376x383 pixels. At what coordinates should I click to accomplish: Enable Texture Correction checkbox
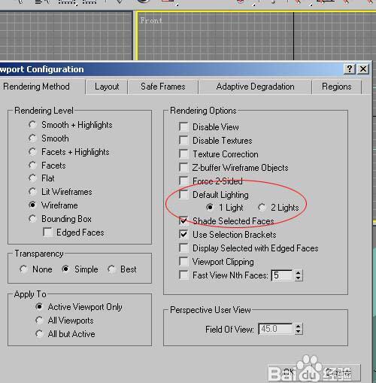(183, 154)
